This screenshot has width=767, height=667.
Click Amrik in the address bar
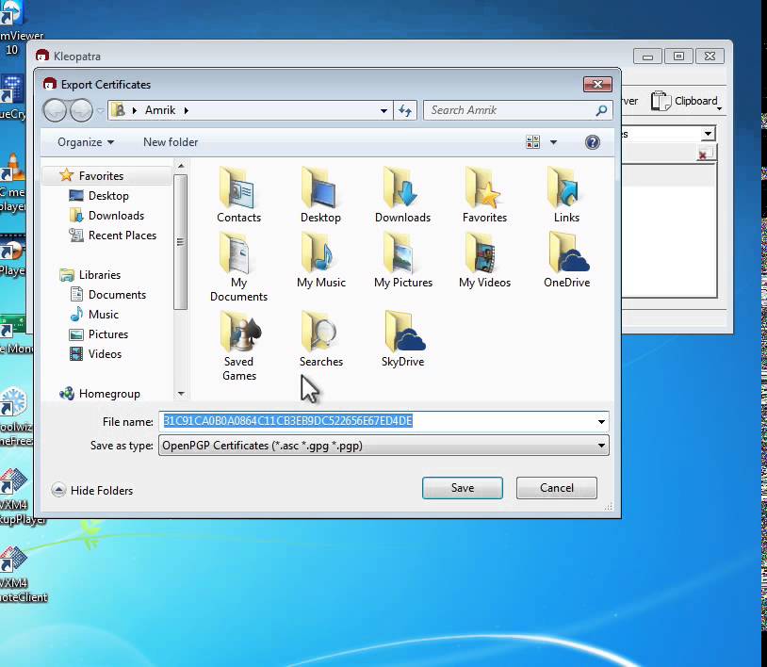pyautogui.click(x=160, y=110)
